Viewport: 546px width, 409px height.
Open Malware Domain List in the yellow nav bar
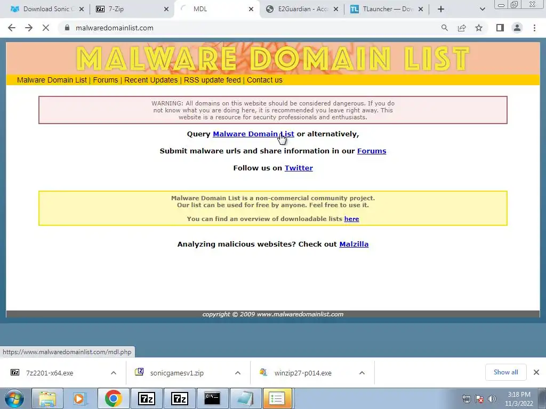52,80
